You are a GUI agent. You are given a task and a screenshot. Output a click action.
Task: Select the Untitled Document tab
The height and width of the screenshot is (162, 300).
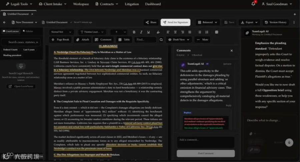(x=18, y=14)
